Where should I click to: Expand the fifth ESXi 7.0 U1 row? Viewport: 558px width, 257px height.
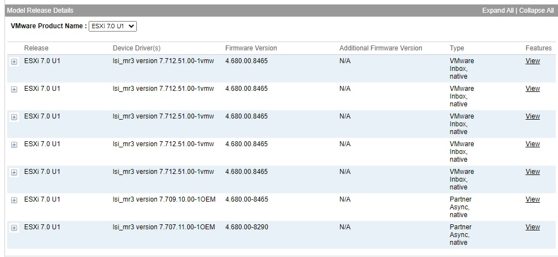(x=14, y=172)
